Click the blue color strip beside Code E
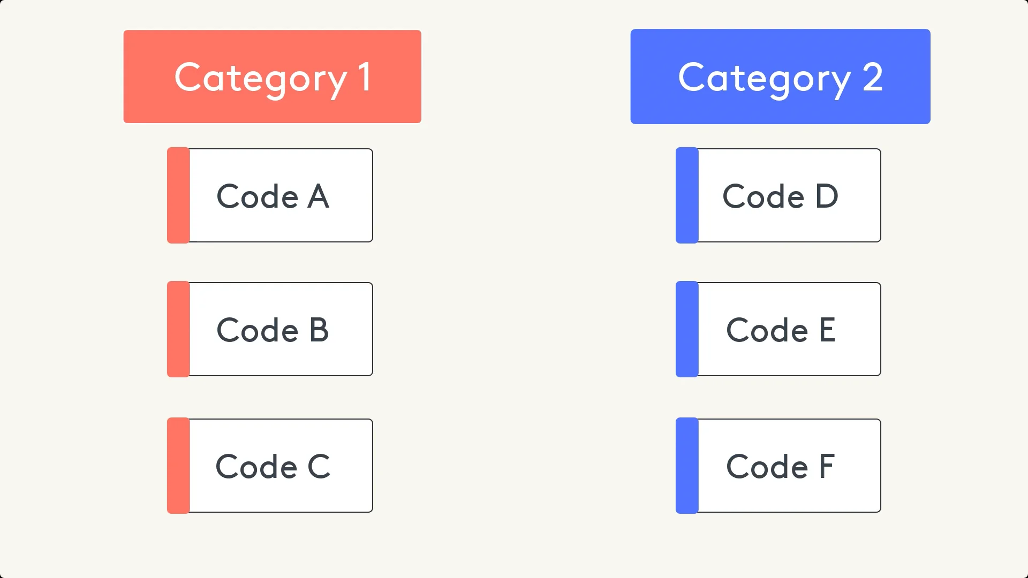Viewport: 1028px width, 578px height. coord(687,329)
